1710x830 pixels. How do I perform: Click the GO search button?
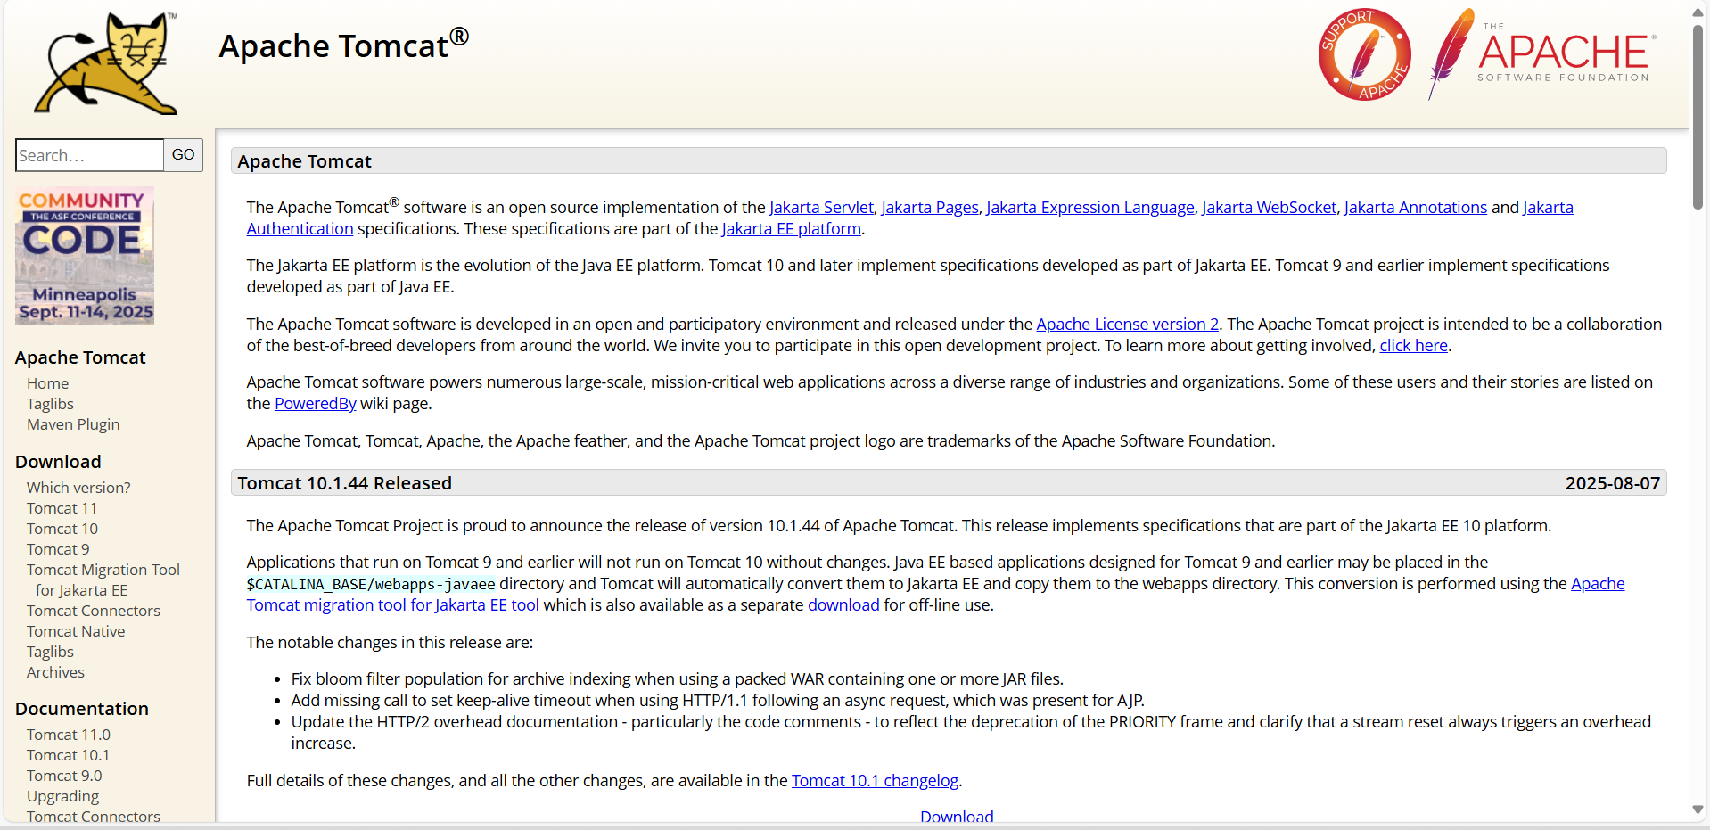[183, 155]
